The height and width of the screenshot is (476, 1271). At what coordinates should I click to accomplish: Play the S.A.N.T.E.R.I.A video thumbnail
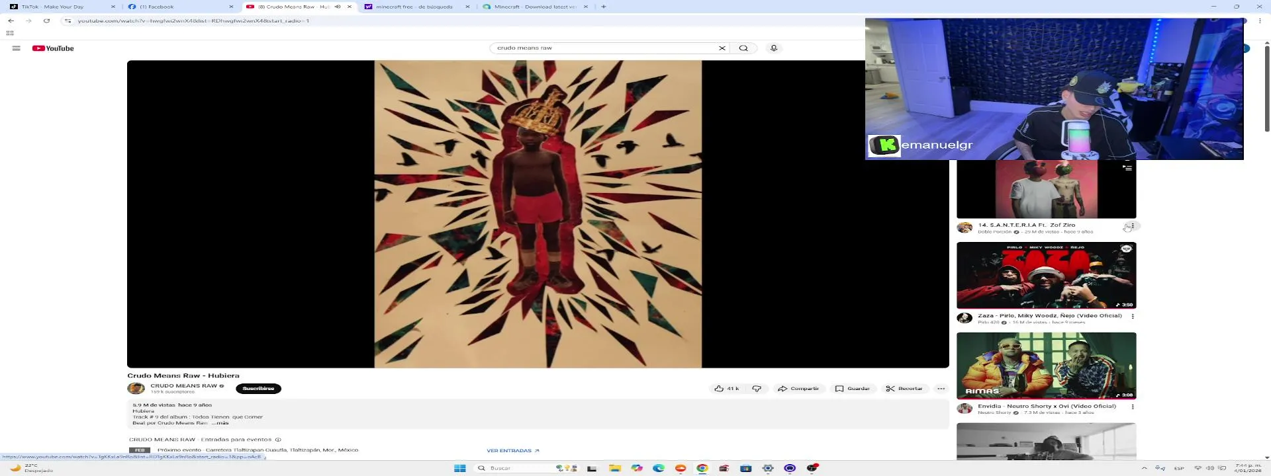[1046, 189]
